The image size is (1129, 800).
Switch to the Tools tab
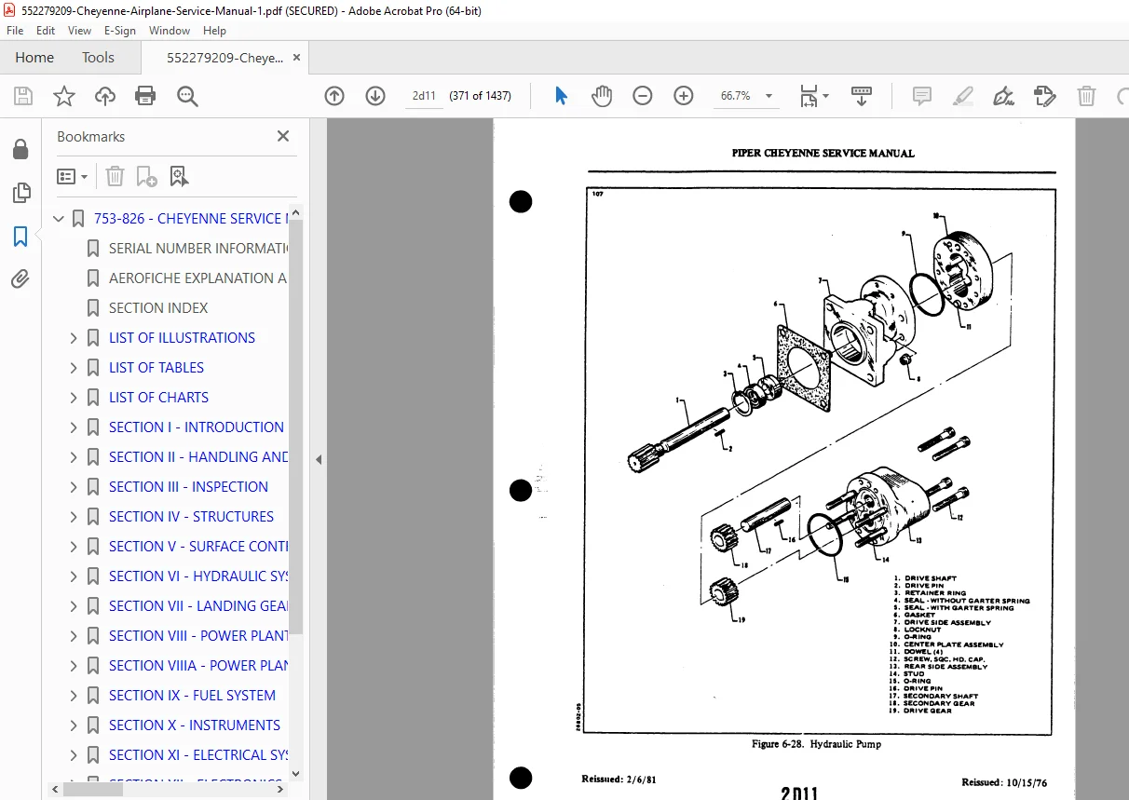pos(98,58)
